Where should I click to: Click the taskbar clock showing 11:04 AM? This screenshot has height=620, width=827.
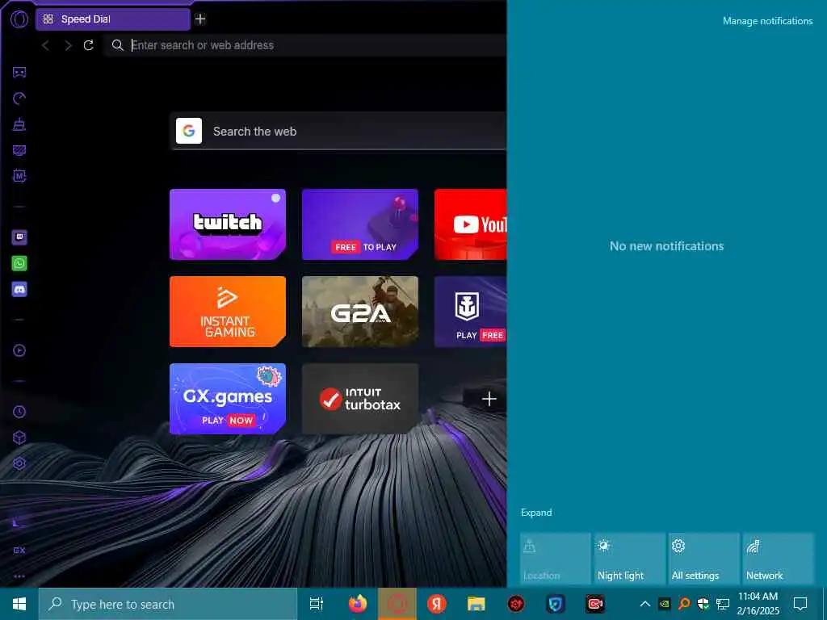758,604
